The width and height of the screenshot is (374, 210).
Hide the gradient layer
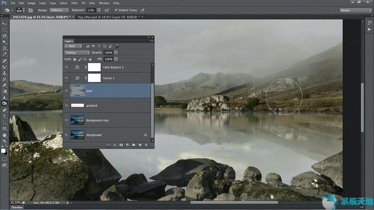tap(66, 105)
